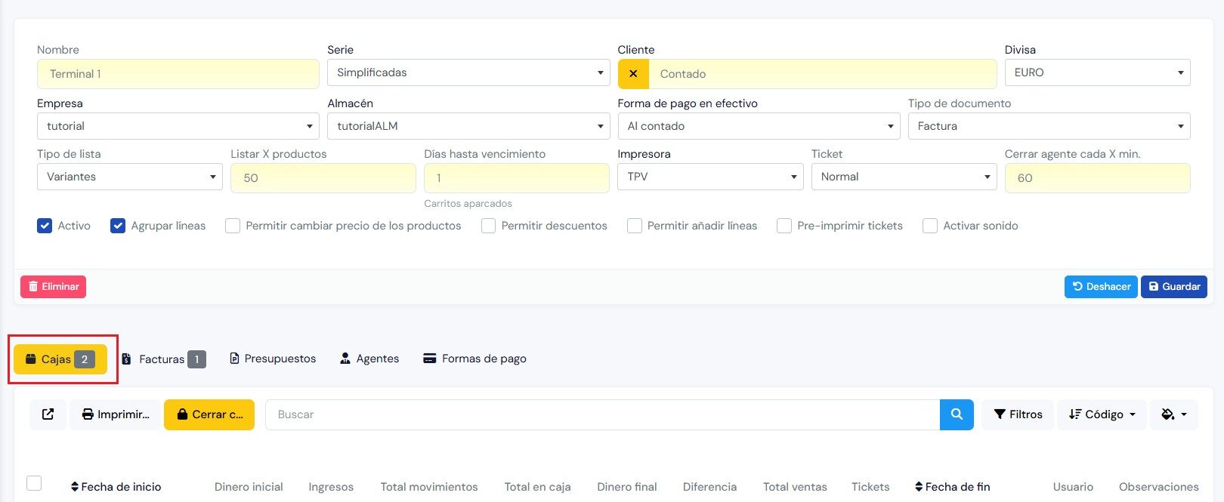Open the Filtros button
The image size is (1224, 502).
point(1018,414)
